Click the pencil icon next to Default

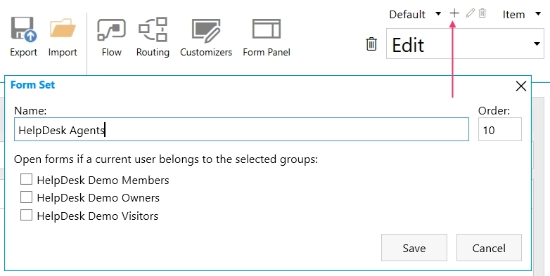coord(470,13)
